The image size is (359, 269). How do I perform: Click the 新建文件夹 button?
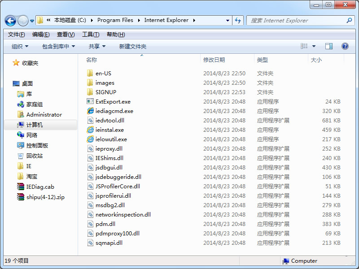pos(133,47)
